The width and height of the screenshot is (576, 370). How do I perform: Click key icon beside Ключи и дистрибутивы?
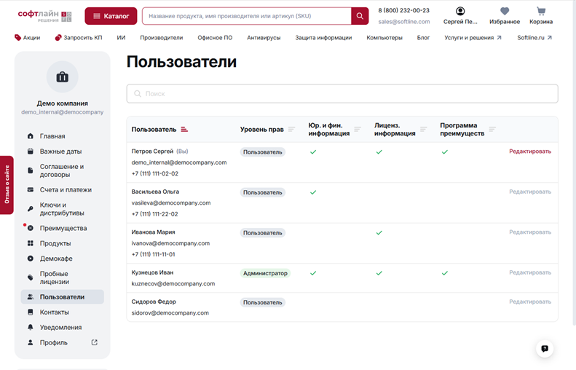pos(31,209)
